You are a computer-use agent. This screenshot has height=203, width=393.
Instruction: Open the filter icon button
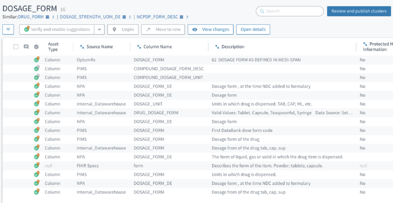tap(8, 29)
